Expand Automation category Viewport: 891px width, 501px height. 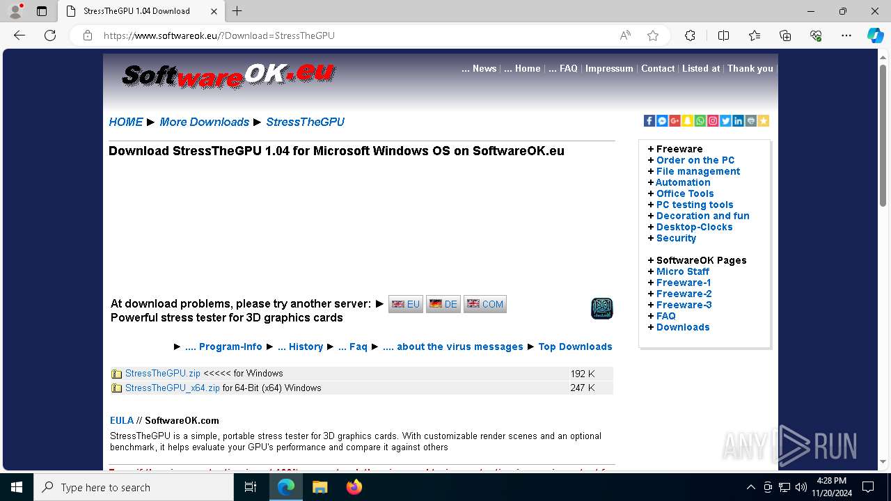click(683, 182)
